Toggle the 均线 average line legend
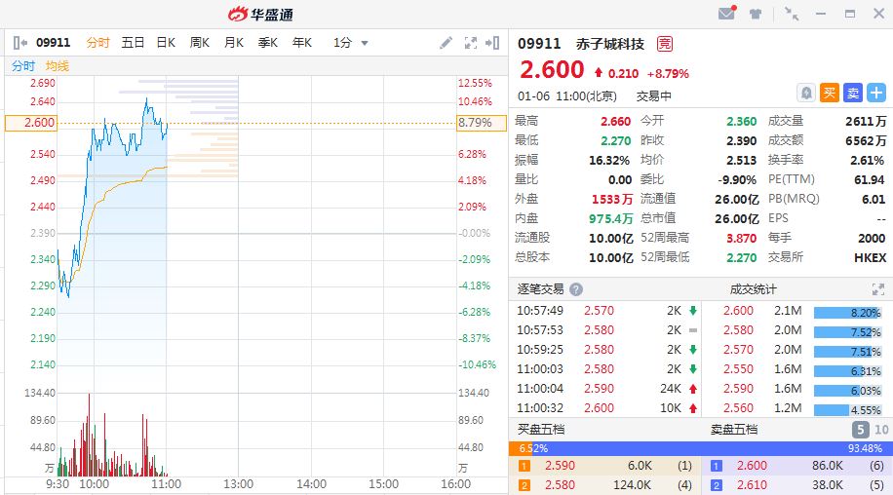The image size is (893, 495). 57,66
